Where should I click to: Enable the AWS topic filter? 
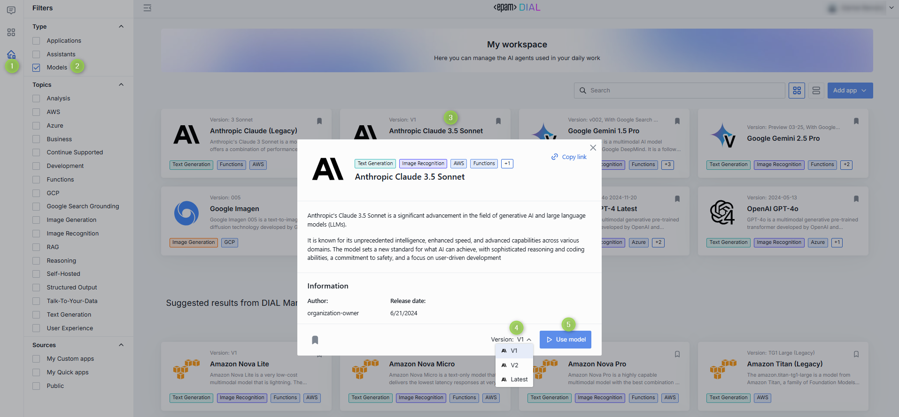tap(36, 112)
